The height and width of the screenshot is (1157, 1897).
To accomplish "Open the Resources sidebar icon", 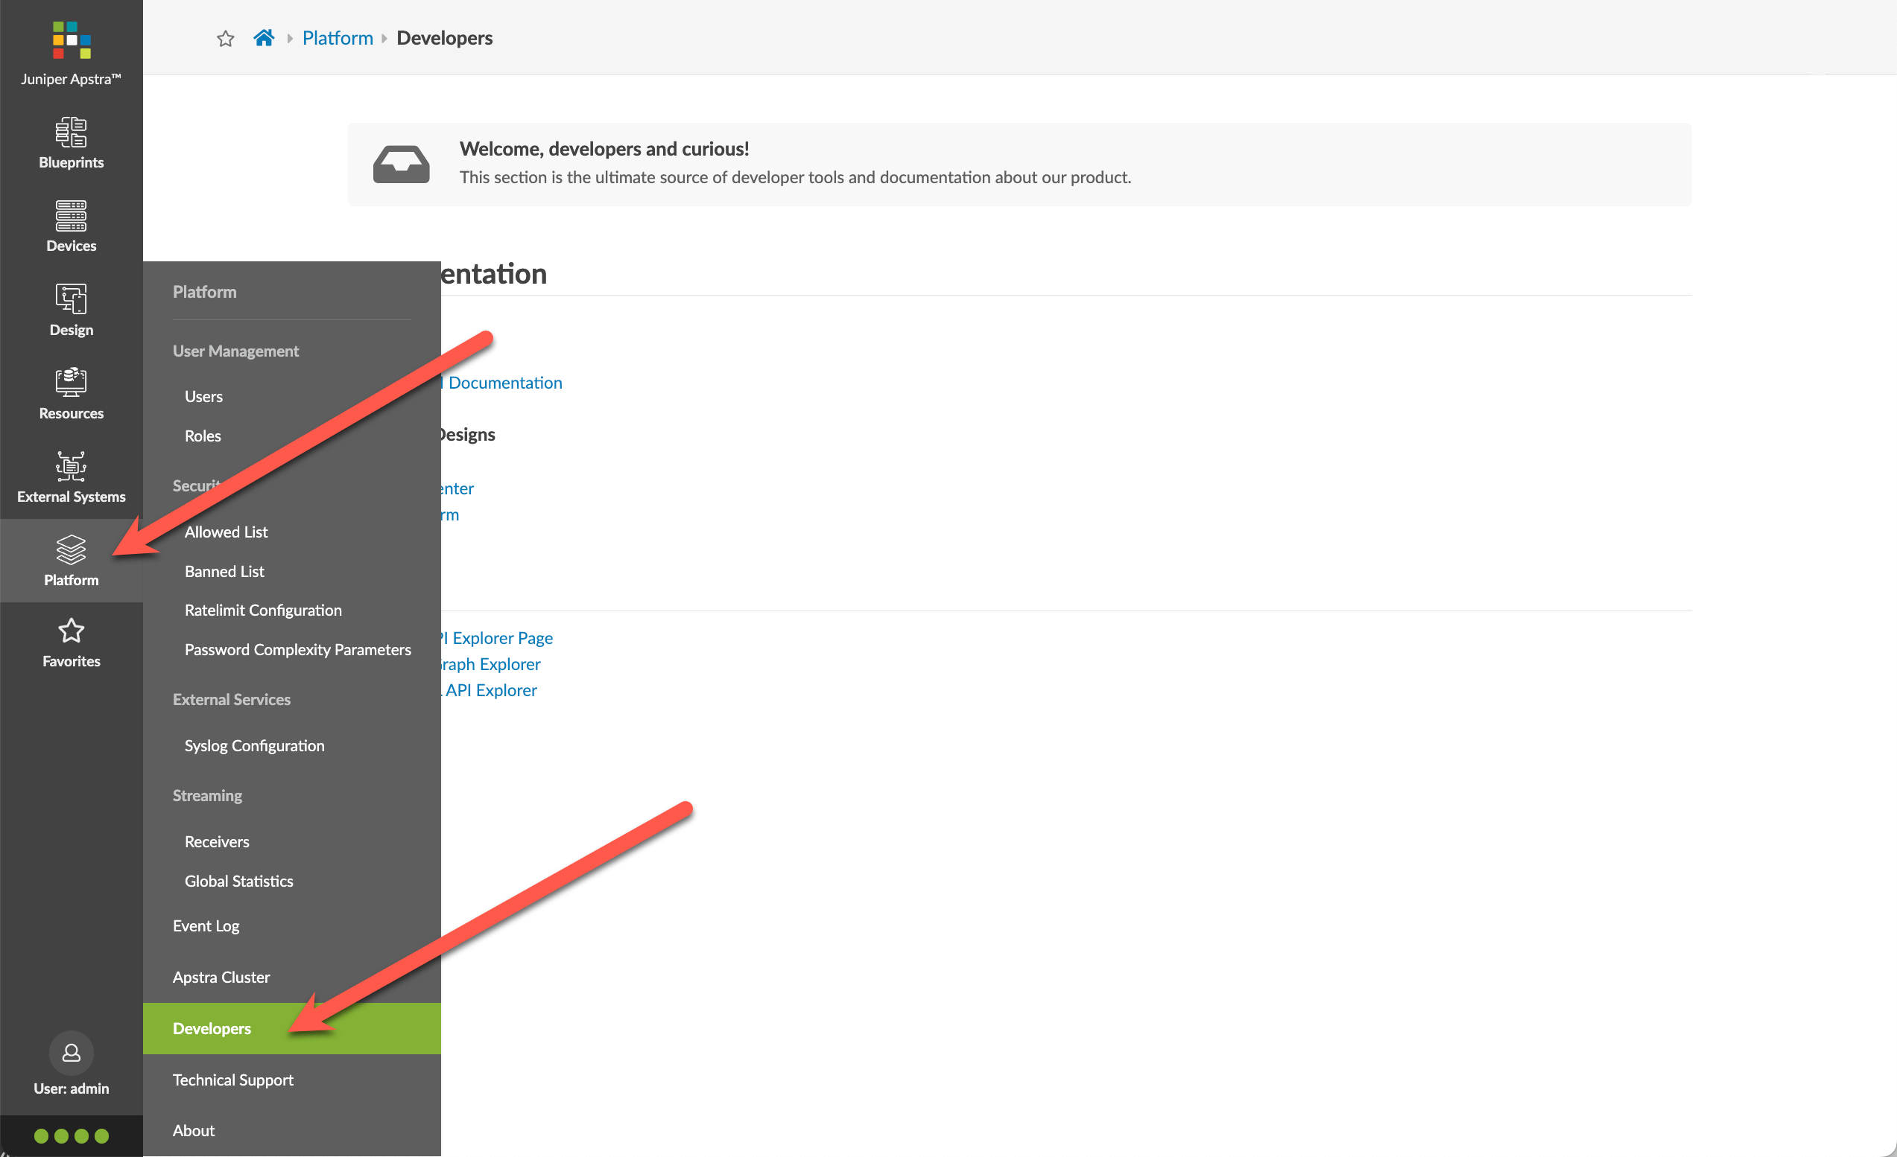I will [x=71, y=383].
